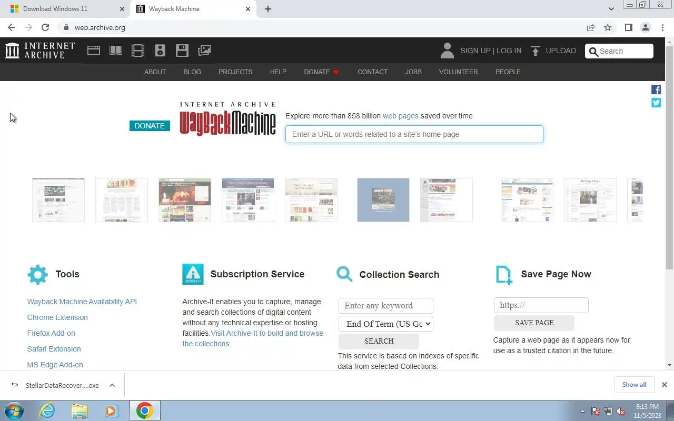
Task: Open Chrome three-dot menu
Action: [661, 27]
